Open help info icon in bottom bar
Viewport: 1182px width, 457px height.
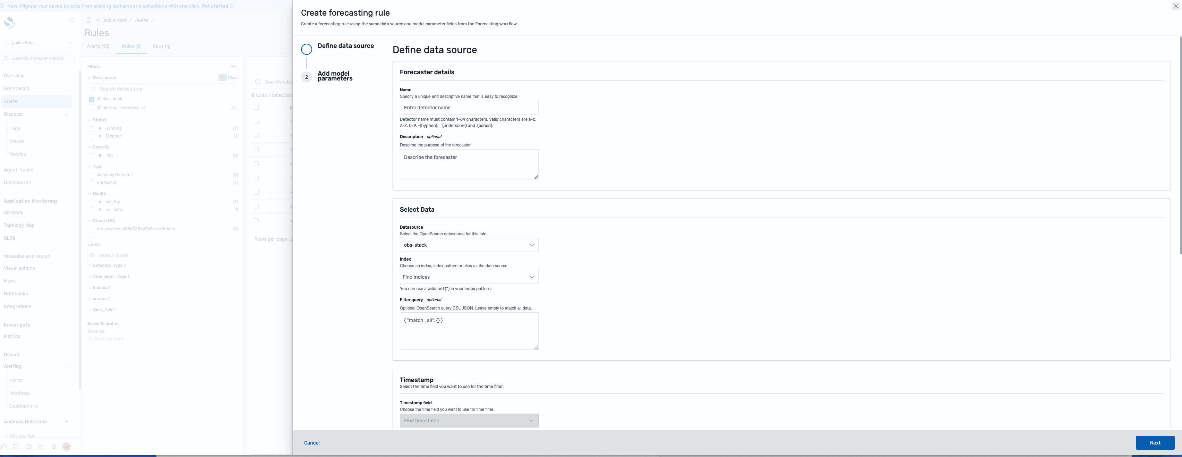(54, 447)
